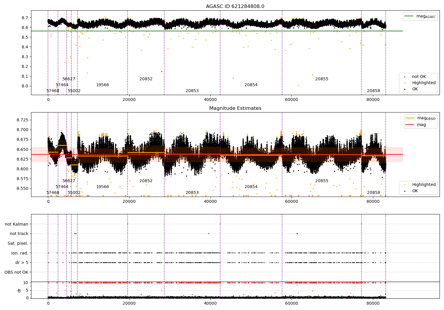Click x-axis tick 40000 under middle plot

coord(210,202)
